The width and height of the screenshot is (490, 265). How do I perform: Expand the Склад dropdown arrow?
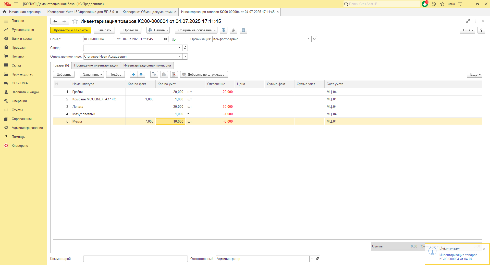coord(180,48)
